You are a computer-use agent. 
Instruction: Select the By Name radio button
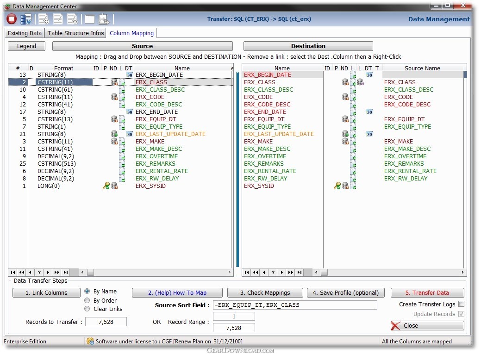point(87,291)
